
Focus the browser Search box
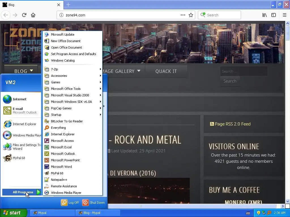[x=219, y=15]
